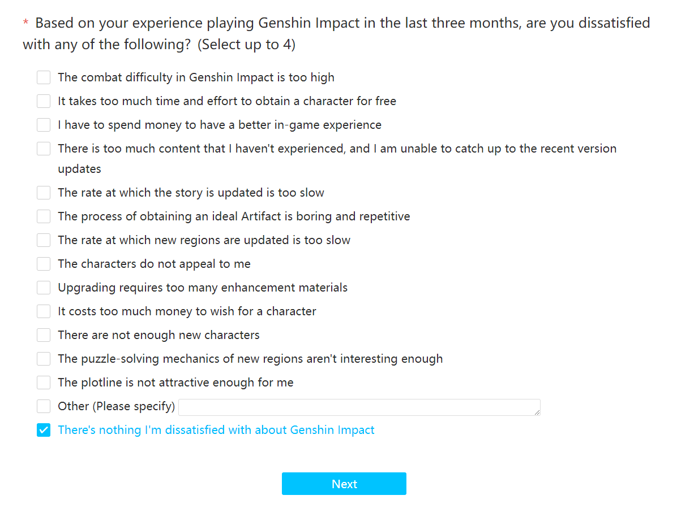Grab the text field resize handle
677x517 pixels.
tap(537, 412)
